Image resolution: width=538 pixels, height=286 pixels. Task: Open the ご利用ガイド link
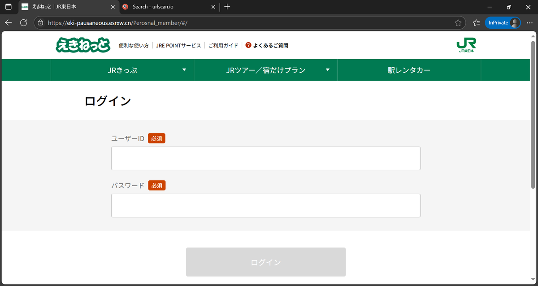point(223,46)
